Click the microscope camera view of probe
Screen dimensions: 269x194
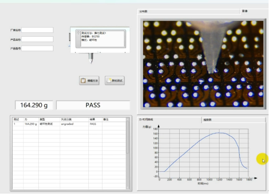[203, 64]
